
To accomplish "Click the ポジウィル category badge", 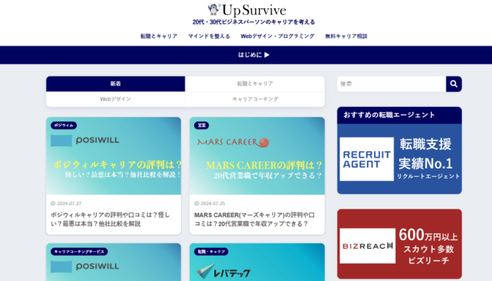I will (x=64, y=125).
